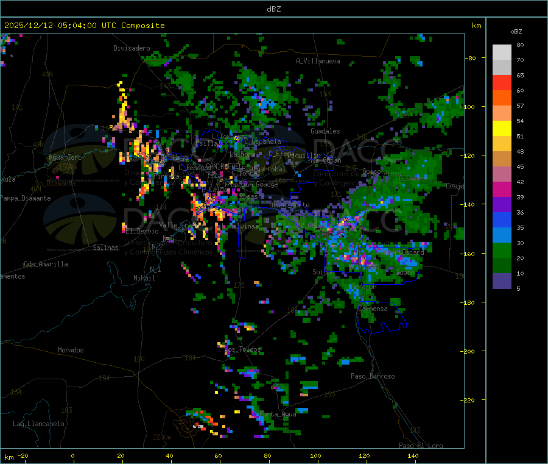The width and height of the screenshot is (548, 464).
Task: Select the 'Divisadero' place label
Action: coord(132,48)
